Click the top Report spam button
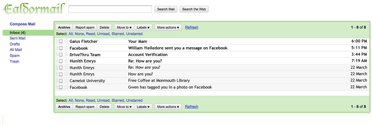This screenshot has height=125, width=372. pos(85,27)
